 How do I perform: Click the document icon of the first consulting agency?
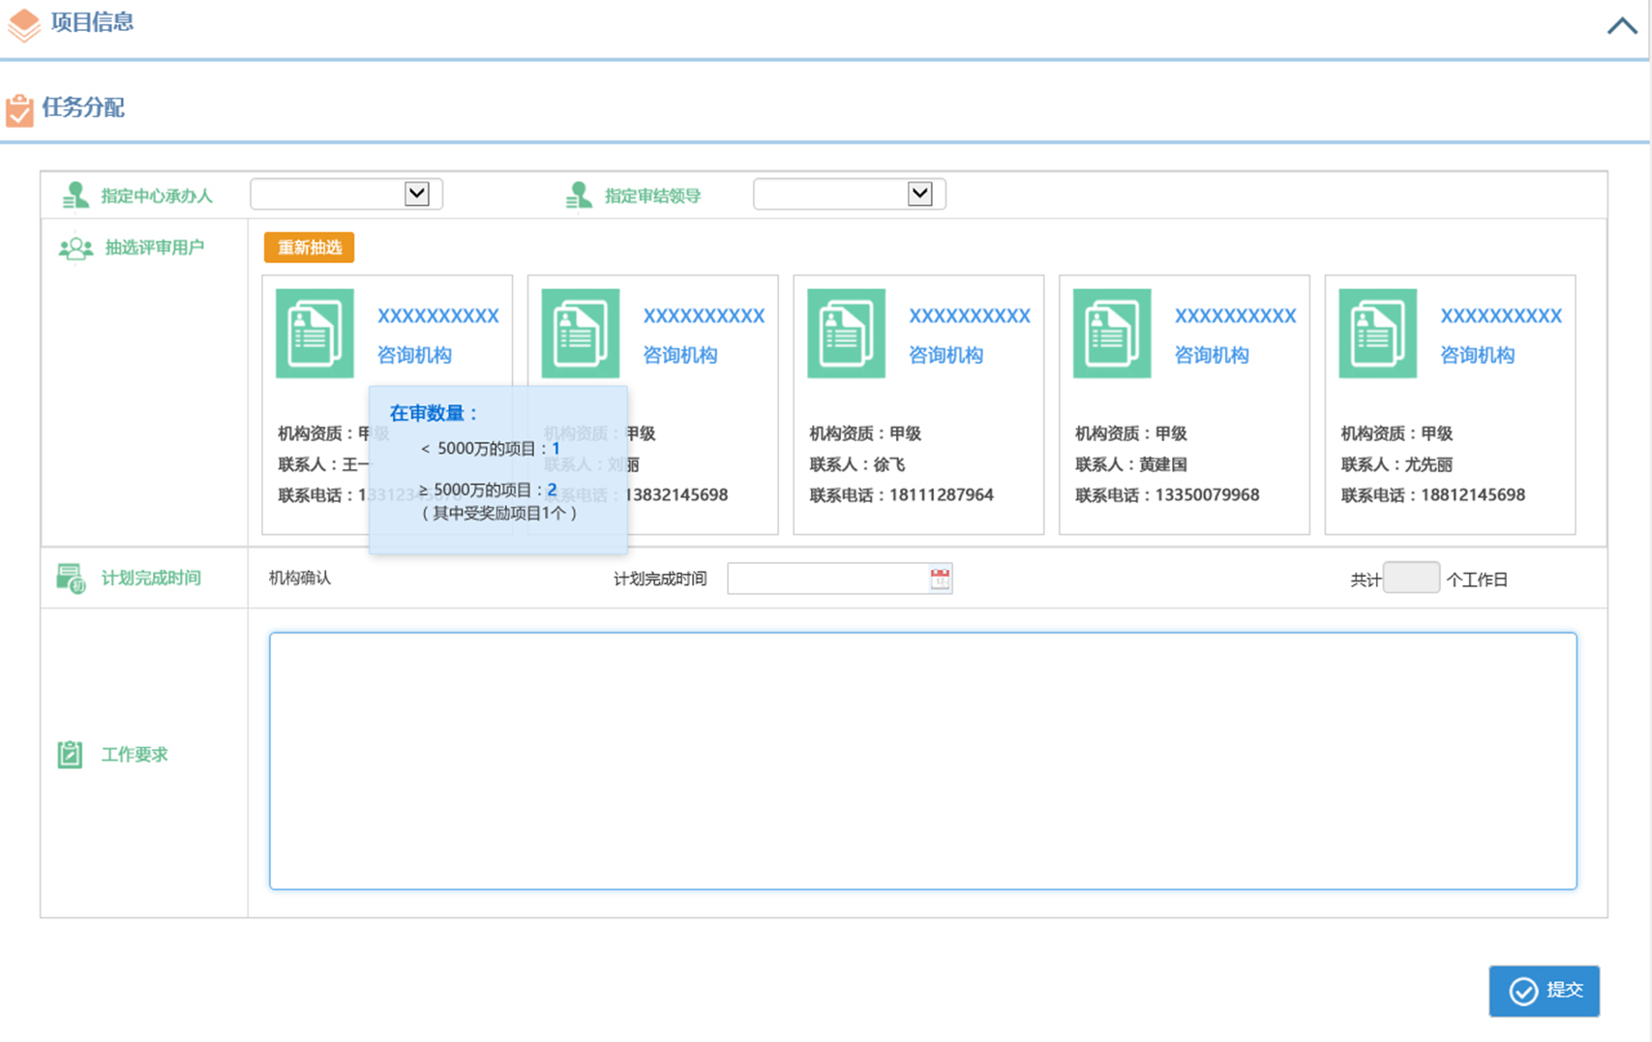315,333
